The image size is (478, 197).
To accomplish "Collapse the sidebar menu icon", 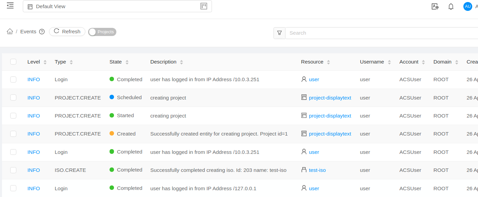I will [x=10, y=5].
